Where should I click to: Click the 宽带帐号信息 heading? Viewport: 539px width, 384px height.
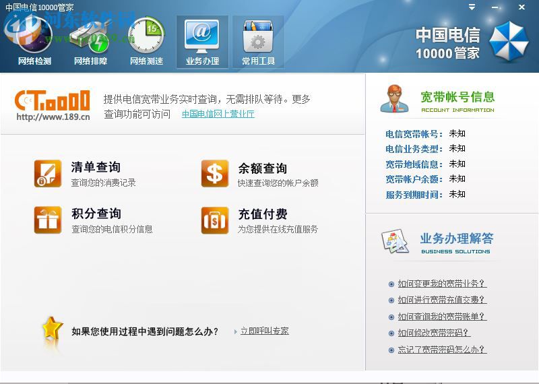pos(457,97)
